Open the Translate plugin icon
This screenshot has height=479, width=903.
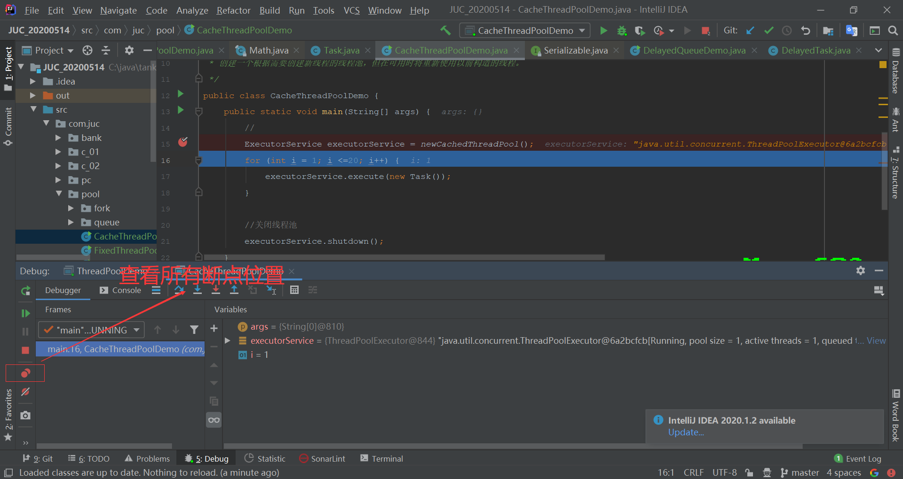click(x=852, y=31)
